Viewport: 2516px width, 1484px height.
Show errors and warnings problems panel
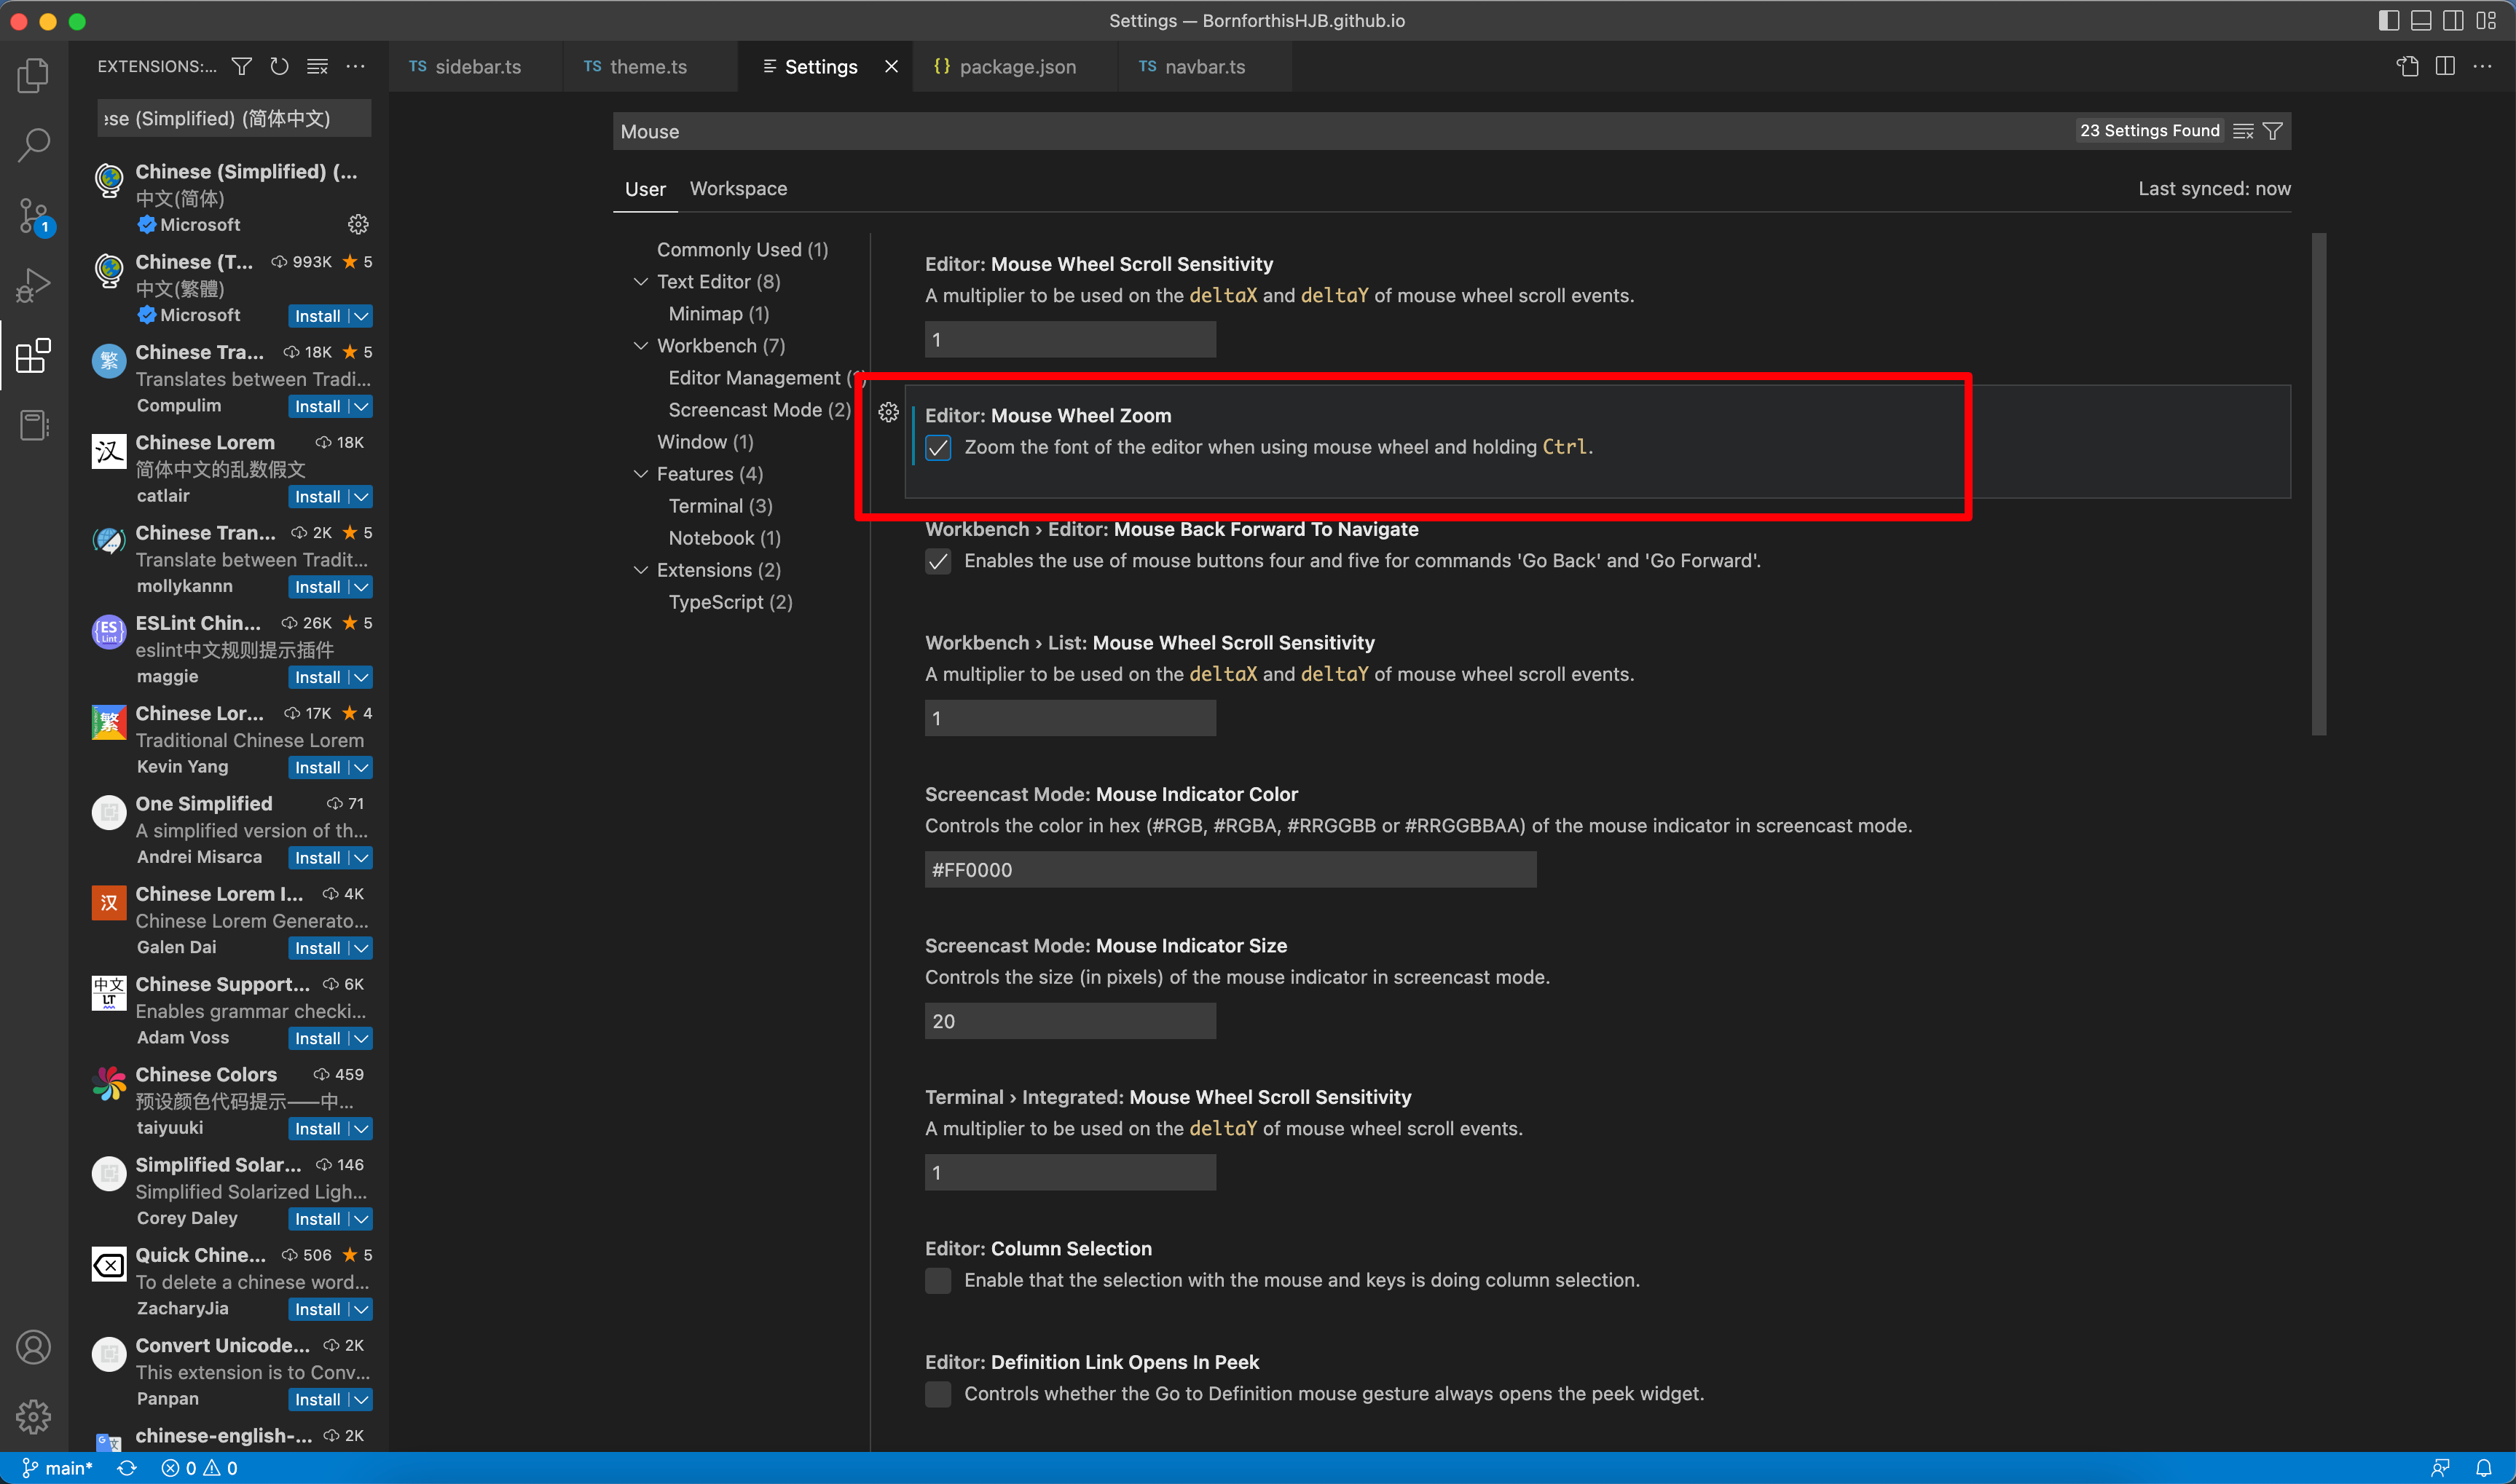pyautogui.click(x=199, y=1468)
